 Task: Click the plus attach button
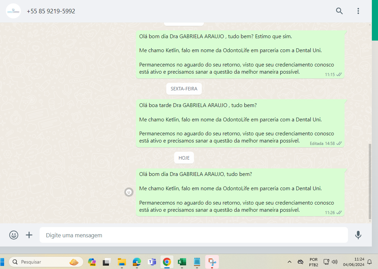[x=29, y=235]
